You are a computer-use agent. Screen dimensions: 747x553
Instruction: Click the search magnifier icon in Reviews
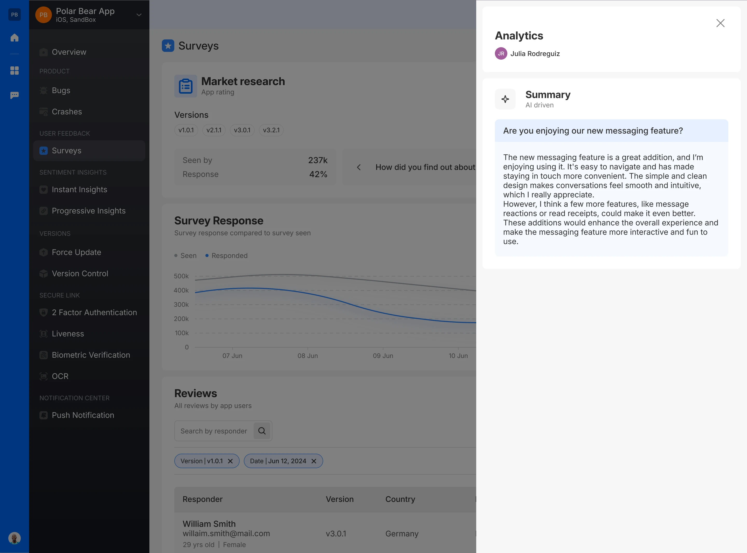262,431
